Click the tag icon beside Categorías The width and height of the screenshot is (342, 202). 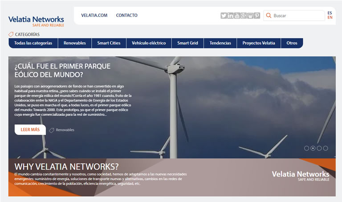(11, 34)
